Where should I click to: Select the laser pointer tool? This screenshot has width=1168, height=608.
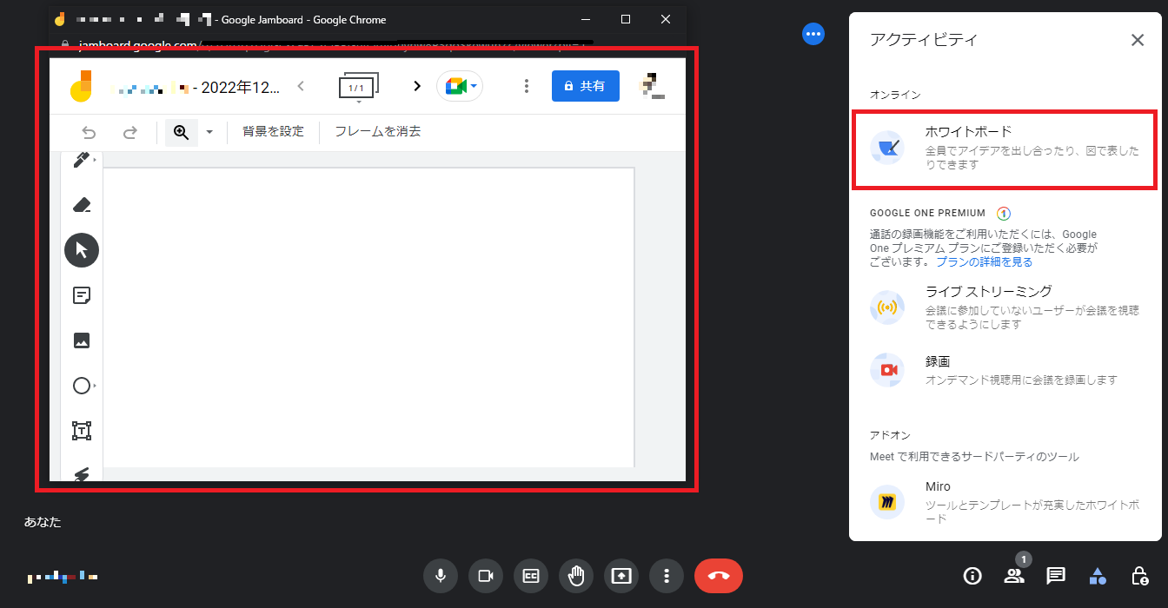point(81,473)
